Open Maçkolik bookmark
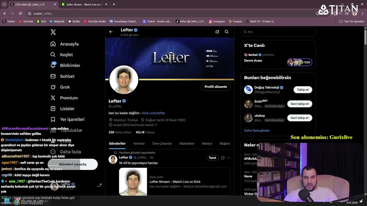 pyautogui.click(x=57, y=21)
